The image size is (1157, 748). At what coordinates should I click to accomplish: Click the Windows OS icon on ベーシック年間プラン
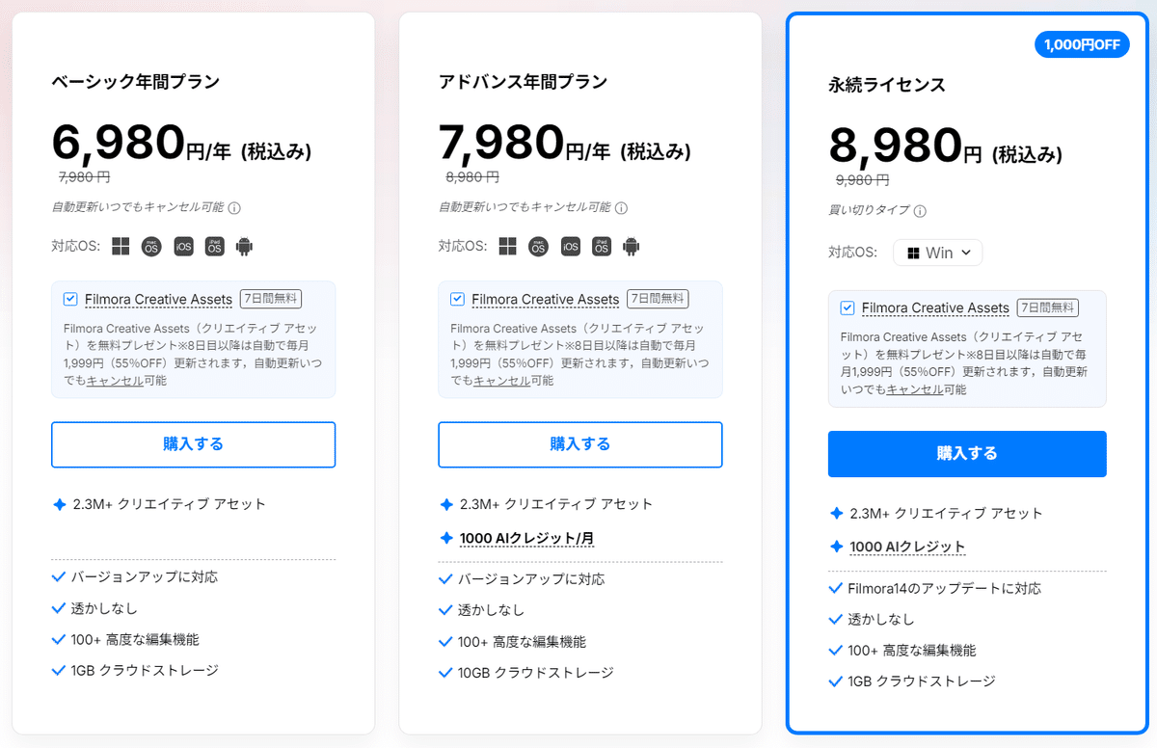(x=120, y=246)
